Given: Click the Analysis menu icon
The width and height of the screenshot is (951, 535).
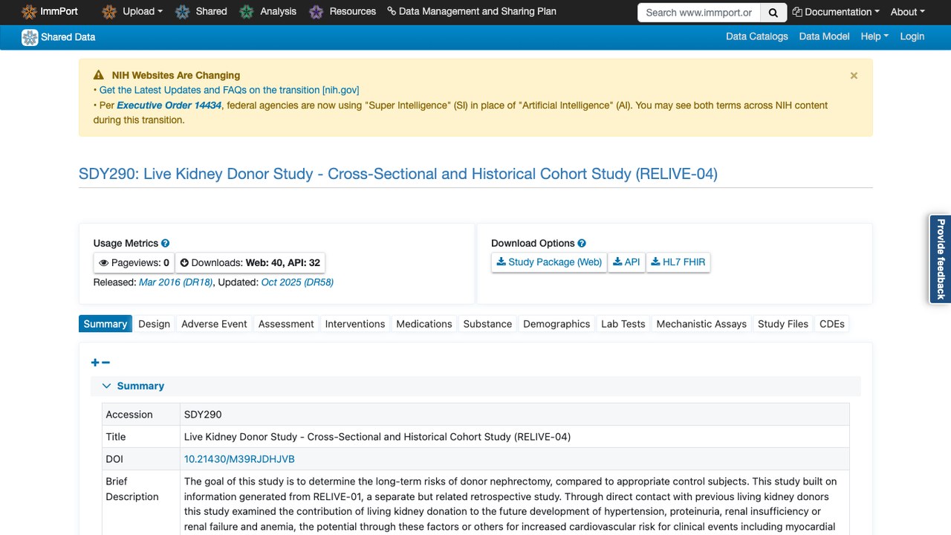Looking at the screenshot, I should [245, 12].
